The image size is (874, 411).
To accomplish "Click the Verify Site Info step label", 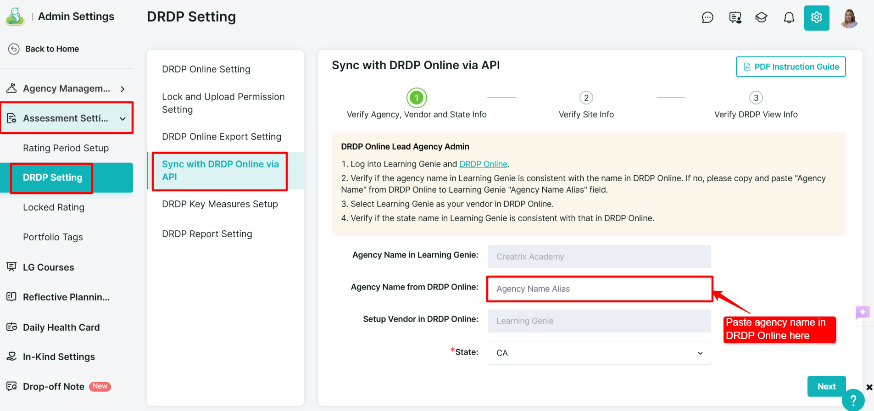I will click(x=586, y=115).
